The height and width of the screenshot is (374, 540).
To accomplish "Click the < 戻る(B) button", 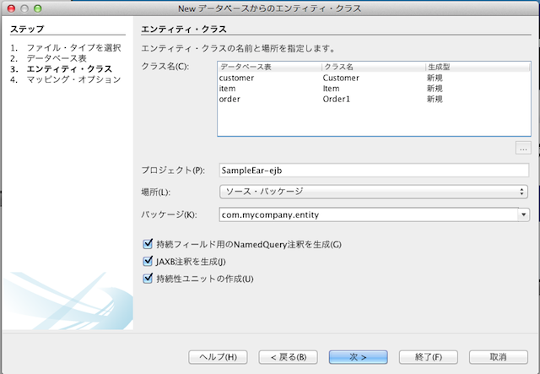I will point(289,356).
